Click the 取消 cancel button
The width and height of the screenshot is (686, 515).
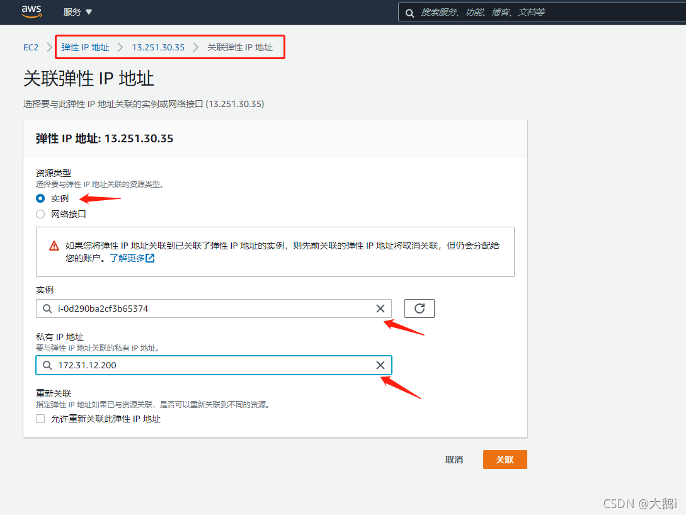pyautogui.click(x=454, y=460)
